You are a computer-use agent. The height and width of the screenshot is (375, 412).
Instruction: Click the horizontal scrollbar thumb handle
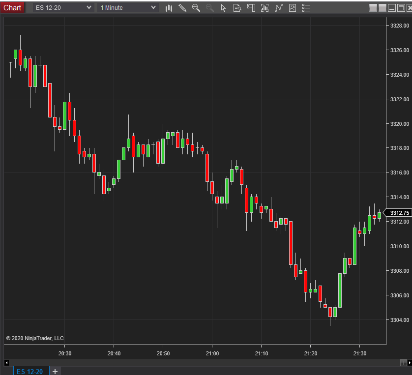[x=403, y=363]
